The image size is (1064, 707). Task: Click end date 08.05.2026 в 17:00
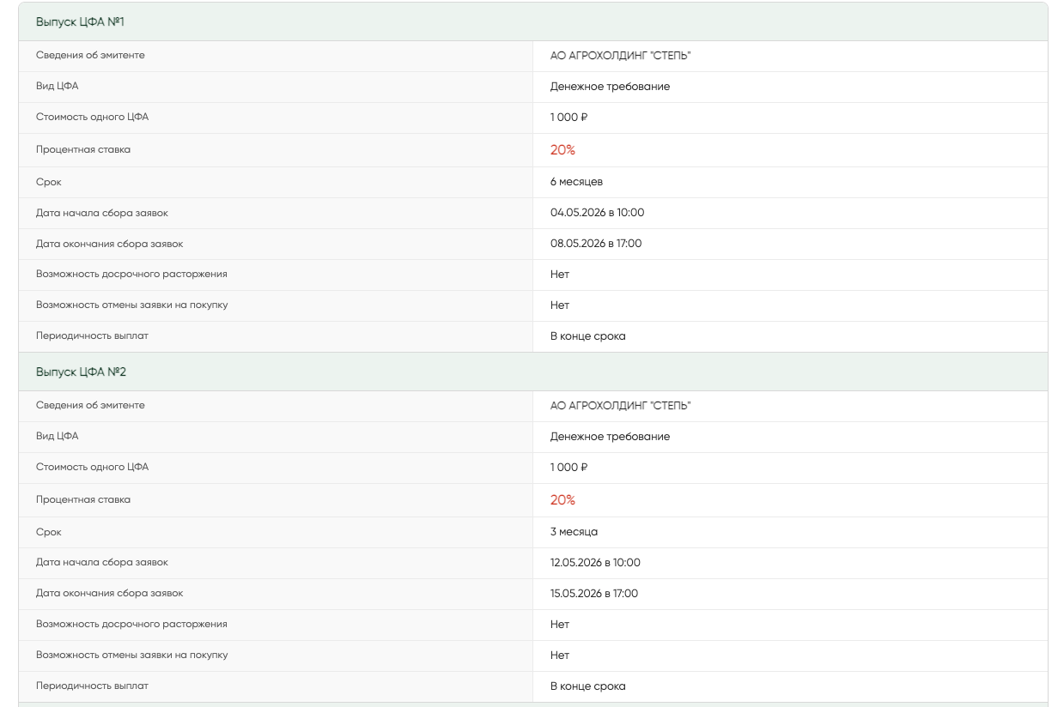click(x=596, y=244)
